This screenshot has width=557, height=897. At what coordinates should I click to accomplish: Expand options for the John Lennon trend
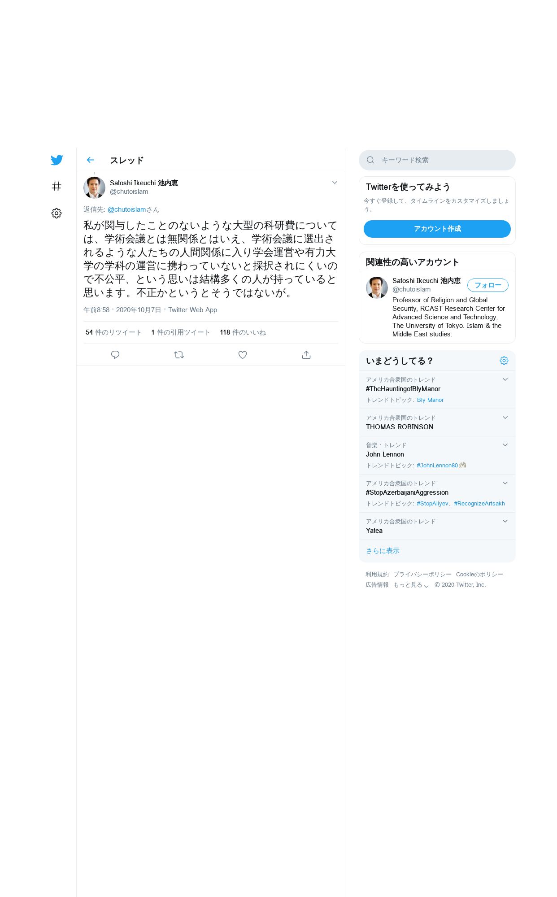coord(505,445)
